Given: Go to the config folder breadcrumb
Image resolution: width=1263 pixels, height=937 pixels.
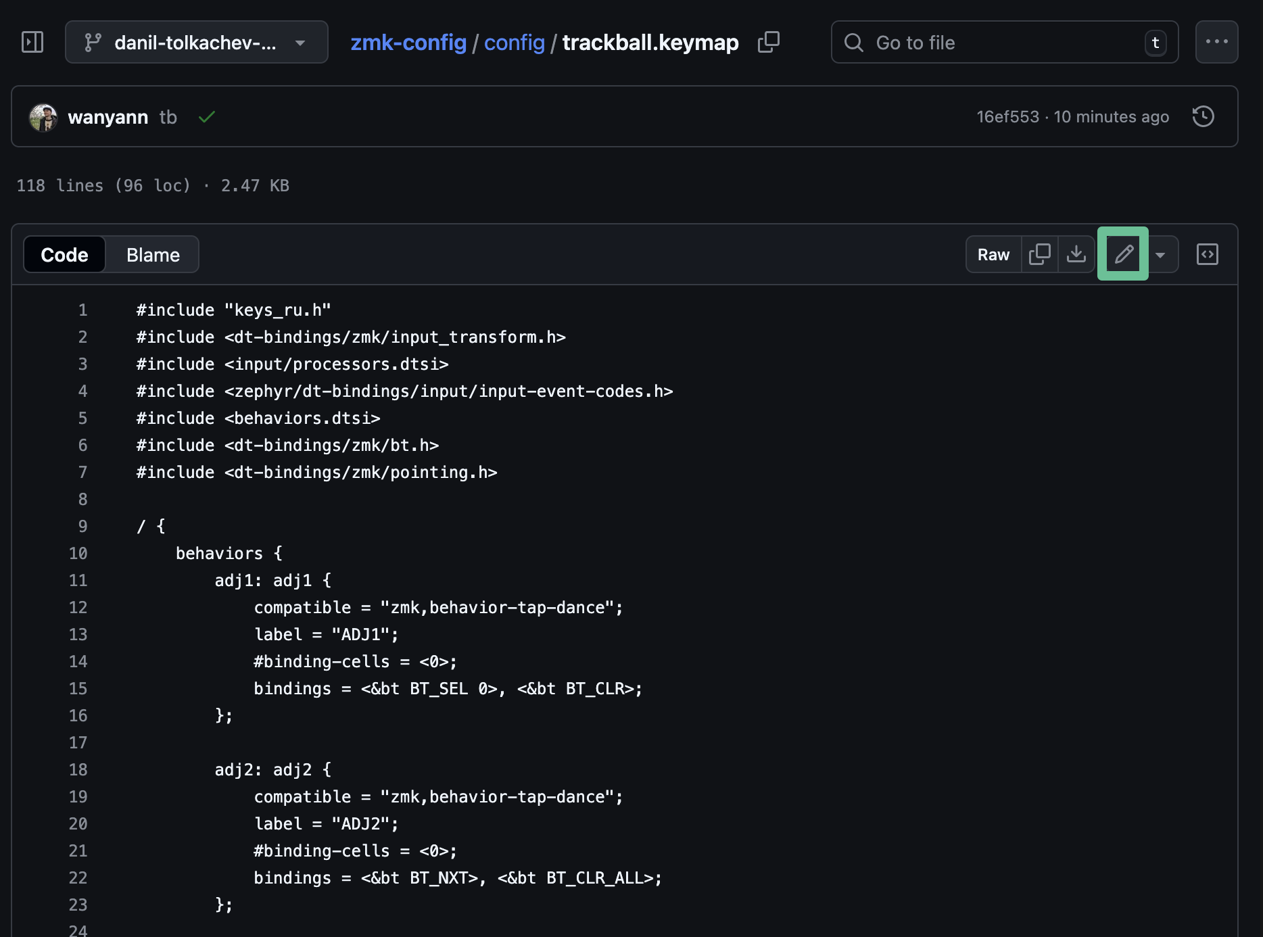Looking at the screenshot, I should (514, 43).
